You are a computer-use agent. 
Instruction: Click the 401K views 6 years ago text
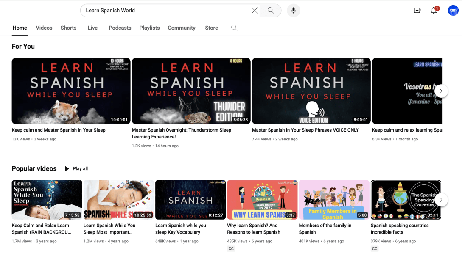[x=322, y=241]
